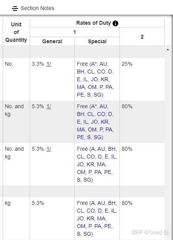Click the scrollbar up arrow

click(168, 49)
